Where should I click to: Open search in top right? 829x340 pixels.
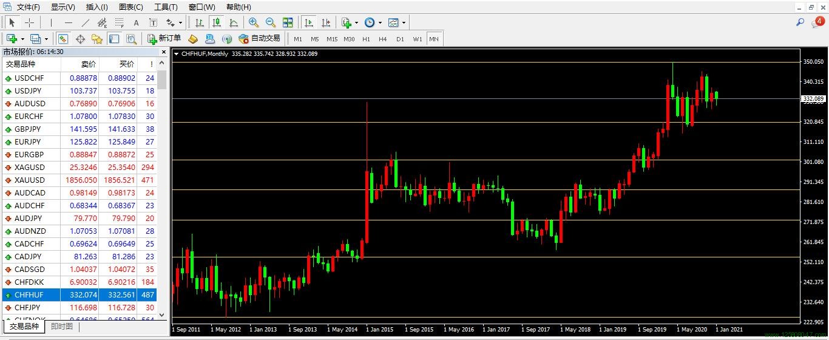800,22
